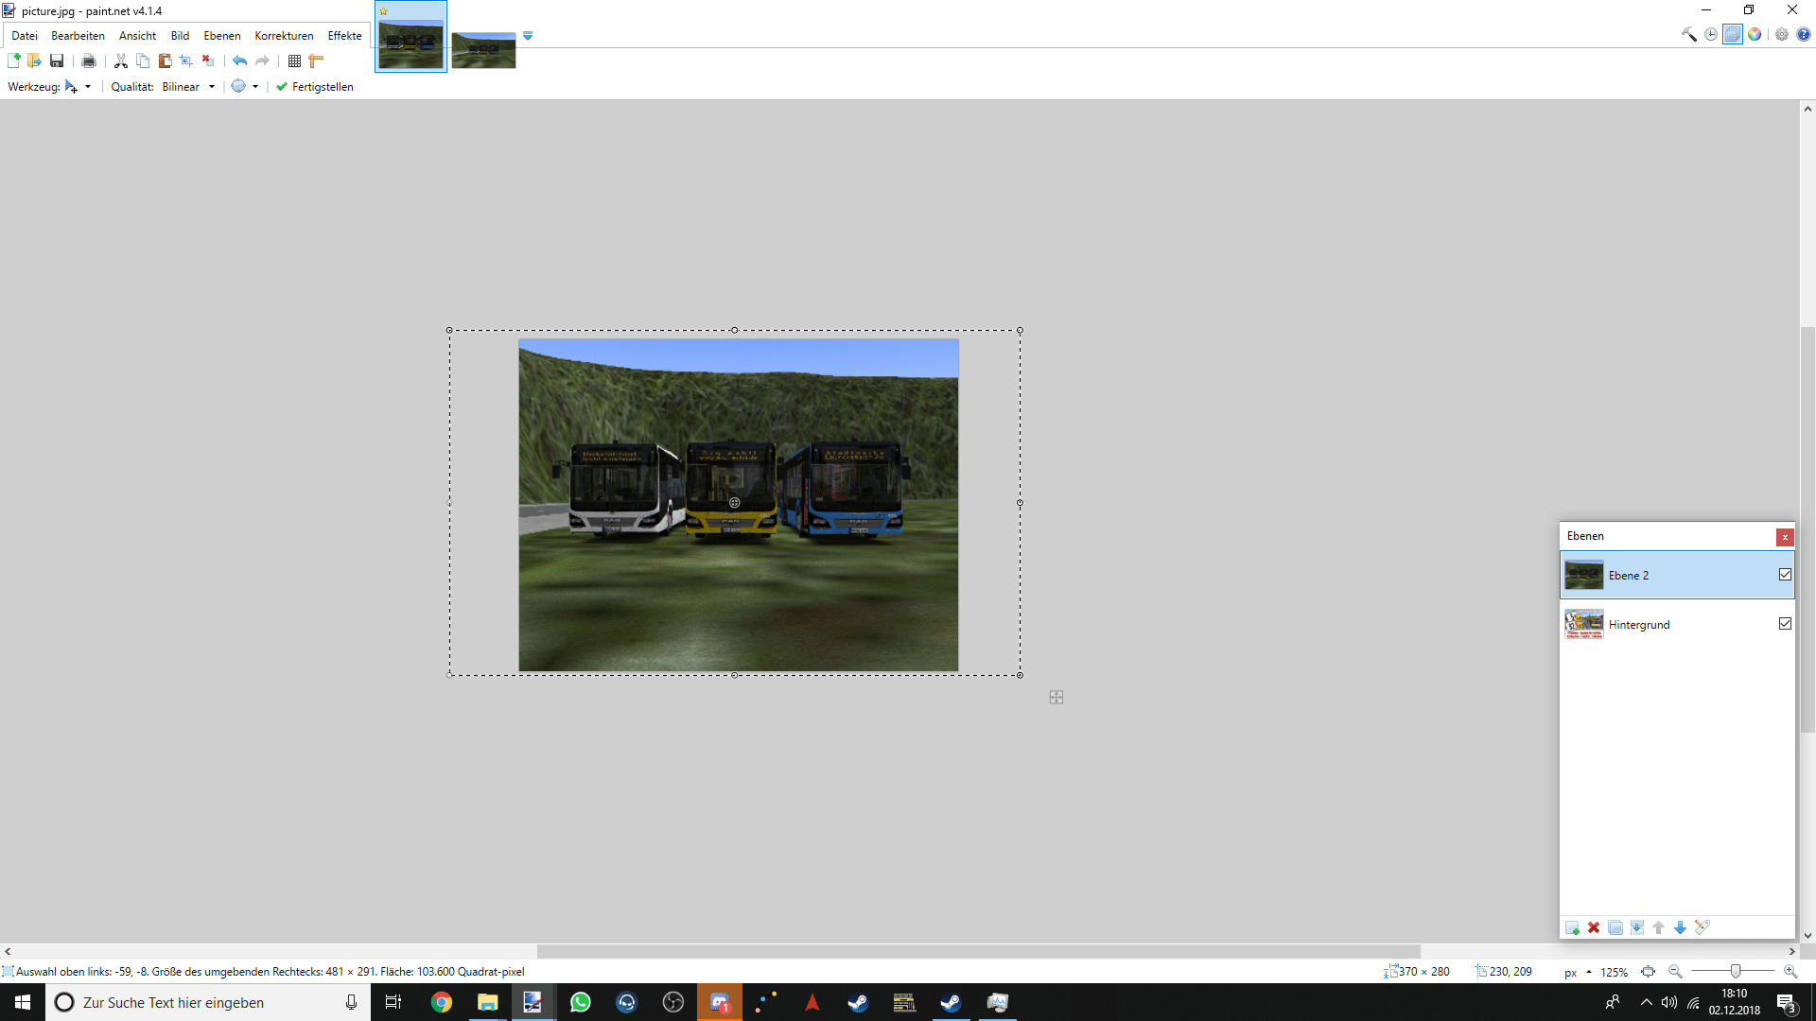
Task: Open layer properties icon
Action: pyautogui.click(x=1702, y=928)
